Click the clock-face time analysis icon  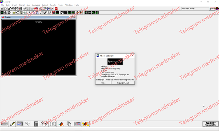[13, 9]
